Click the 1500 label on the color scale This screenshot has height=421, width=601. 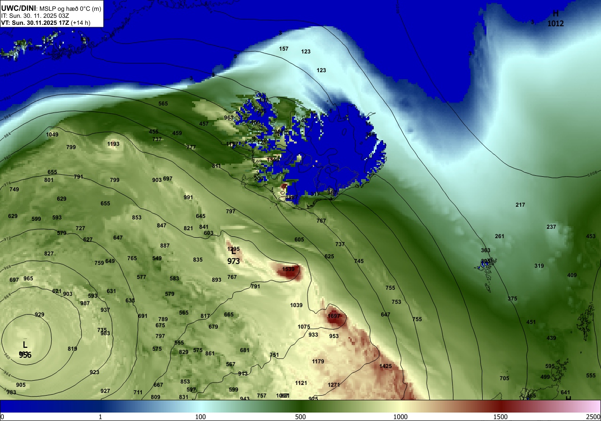[x=500, y=417]
